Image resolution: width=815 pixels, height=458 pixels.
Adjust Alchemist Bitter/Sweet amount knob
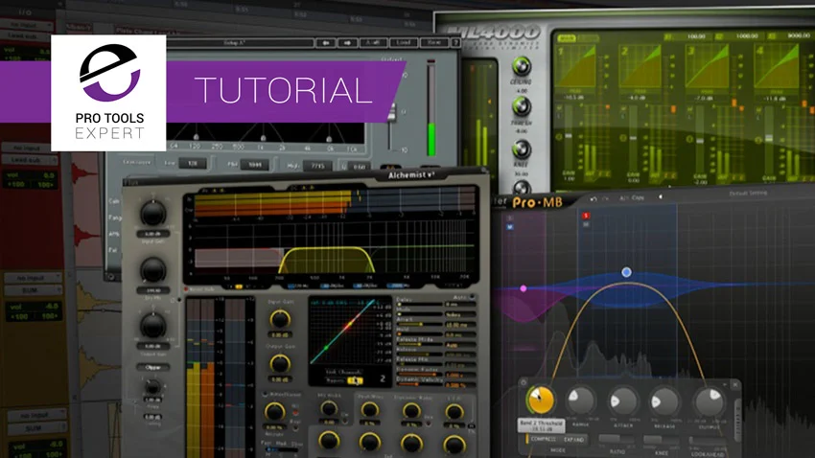click(x=274, y=412)
